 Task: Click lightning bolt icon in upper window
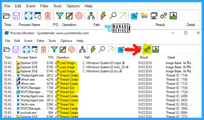click(103, 16)
